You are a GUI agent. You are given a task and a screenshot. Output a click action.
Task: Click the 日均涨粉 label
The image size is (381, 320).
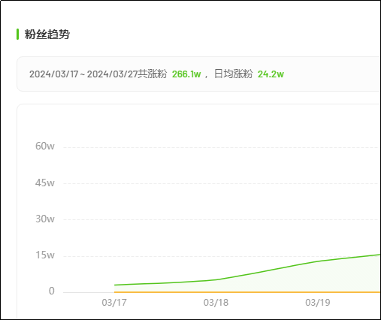[233, 74]
